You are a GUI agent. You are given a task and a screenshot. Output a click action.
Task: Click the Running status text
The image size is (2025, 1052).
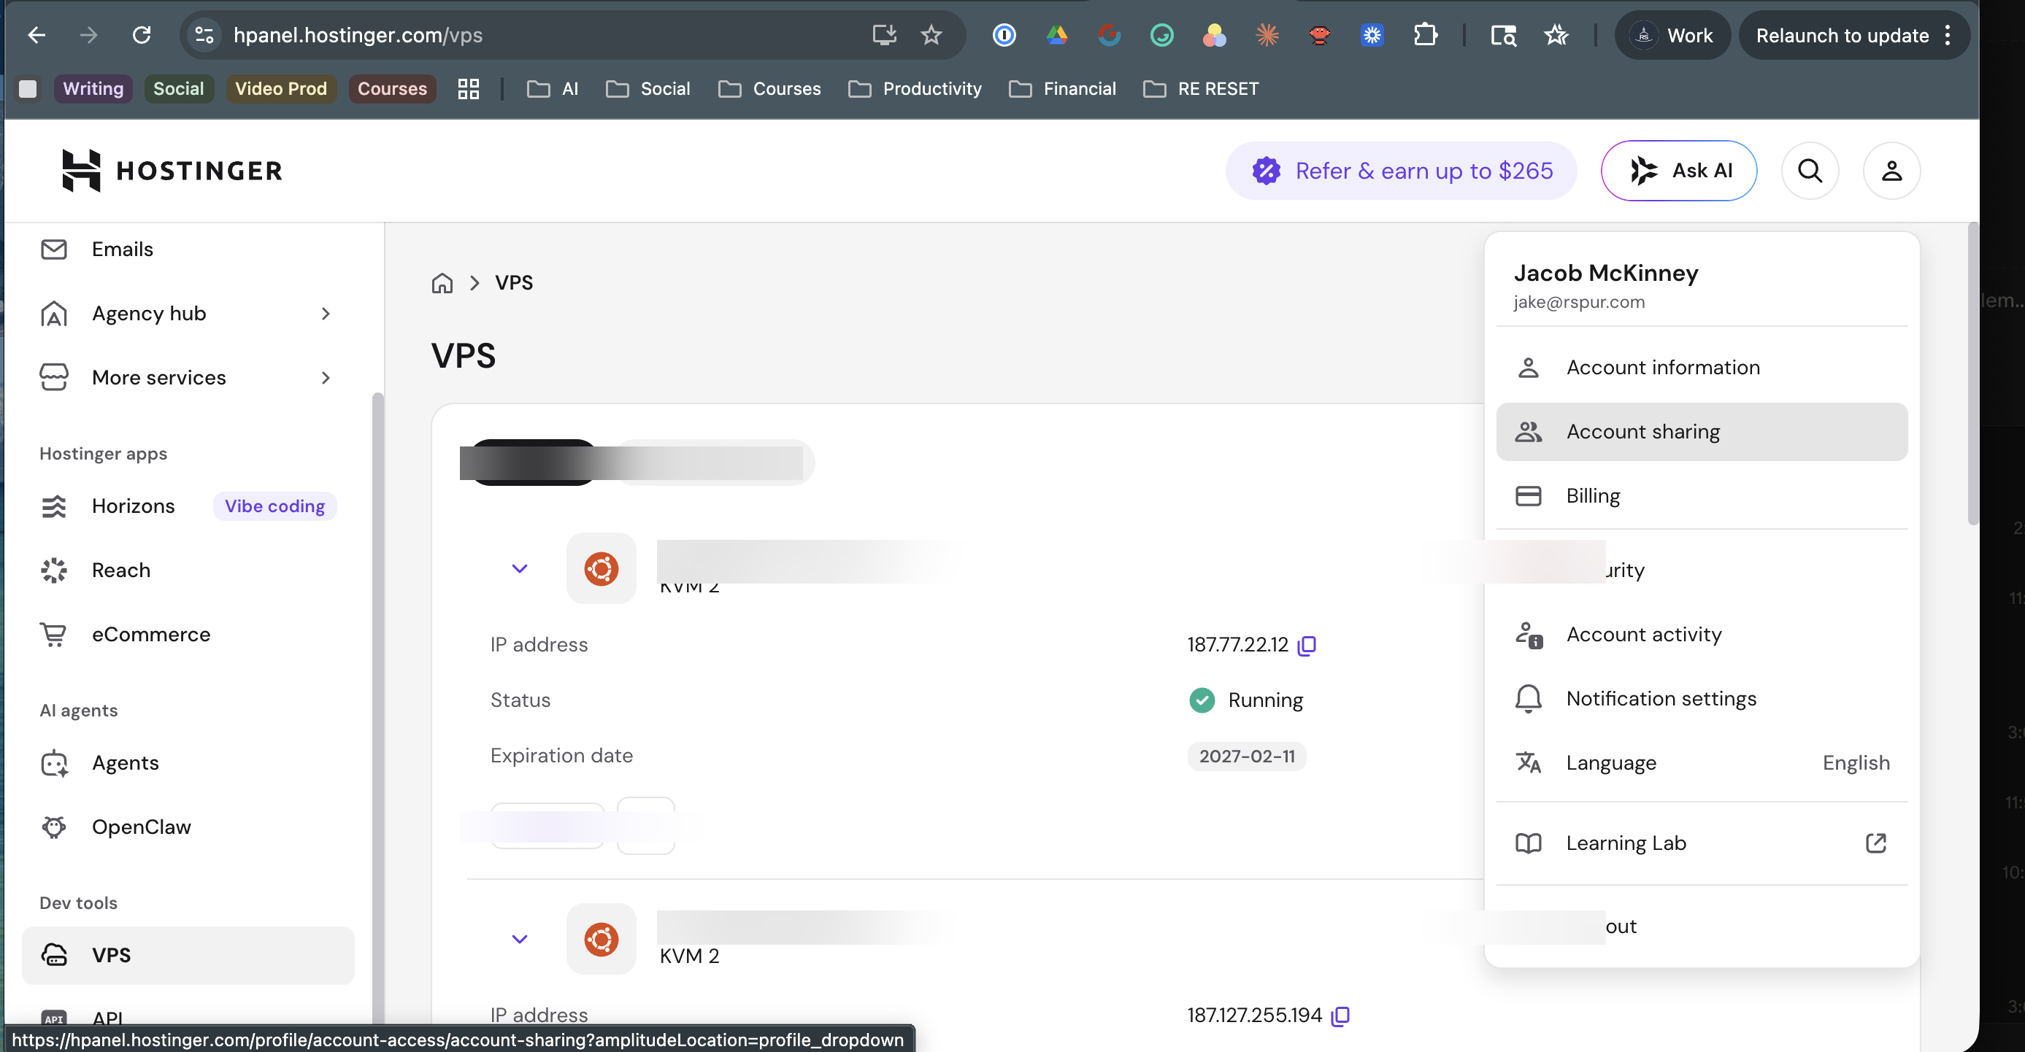(x=1266, y=700)
